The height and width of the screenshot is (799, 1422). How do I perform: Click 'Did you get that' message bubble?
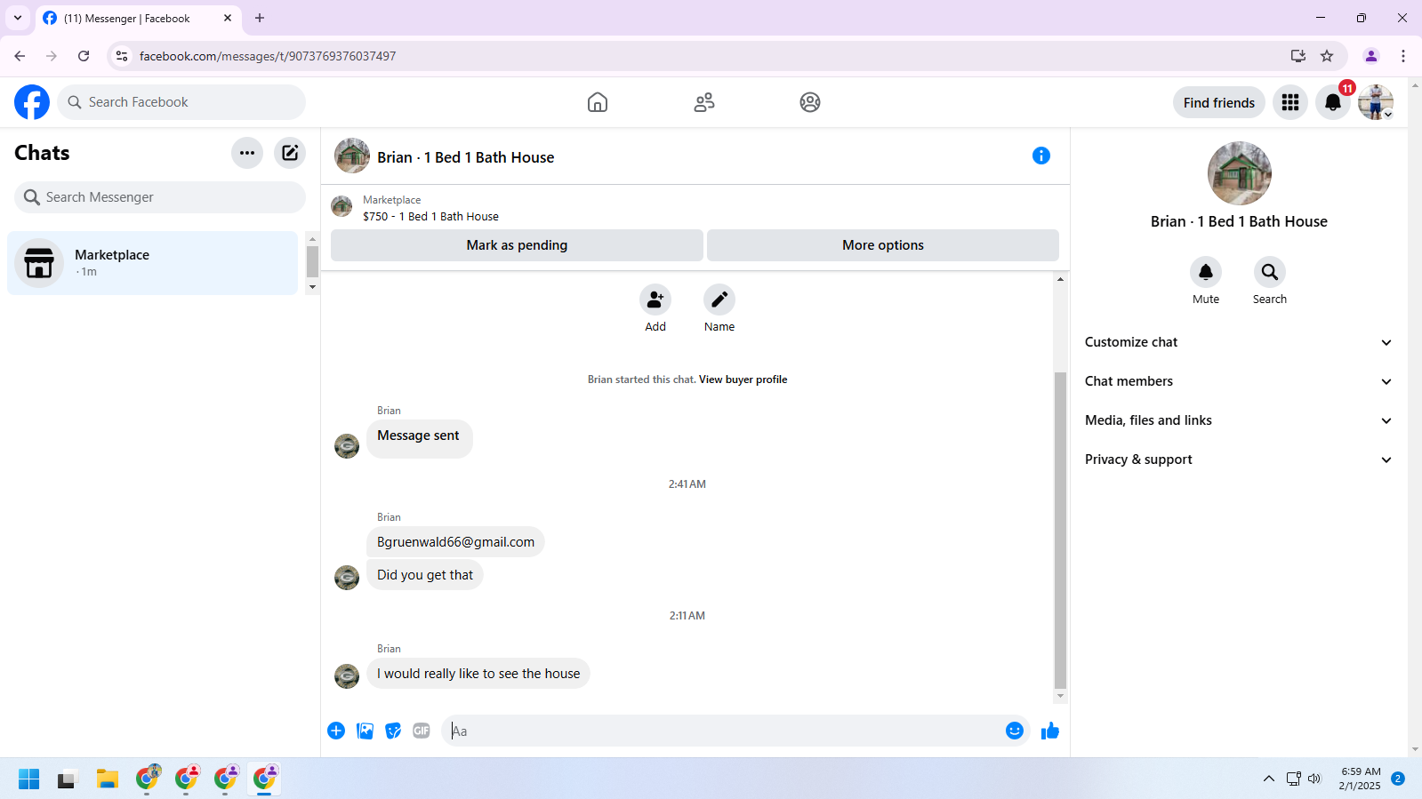[x=425, y=575]
